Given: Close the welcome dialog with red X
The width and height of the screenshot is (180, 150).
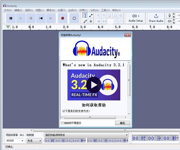Looking at the screenshot, I should [127, 35].
